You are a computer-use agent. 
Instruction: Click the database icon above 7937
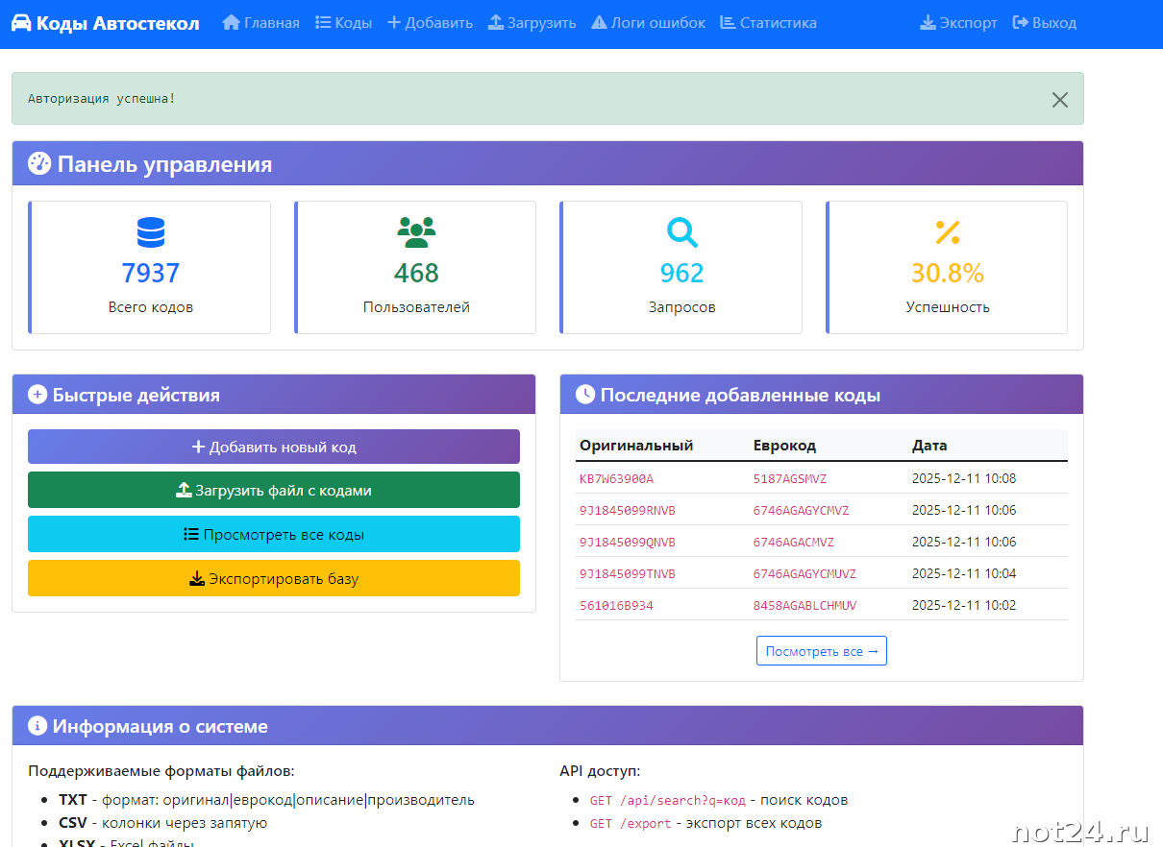151,232
